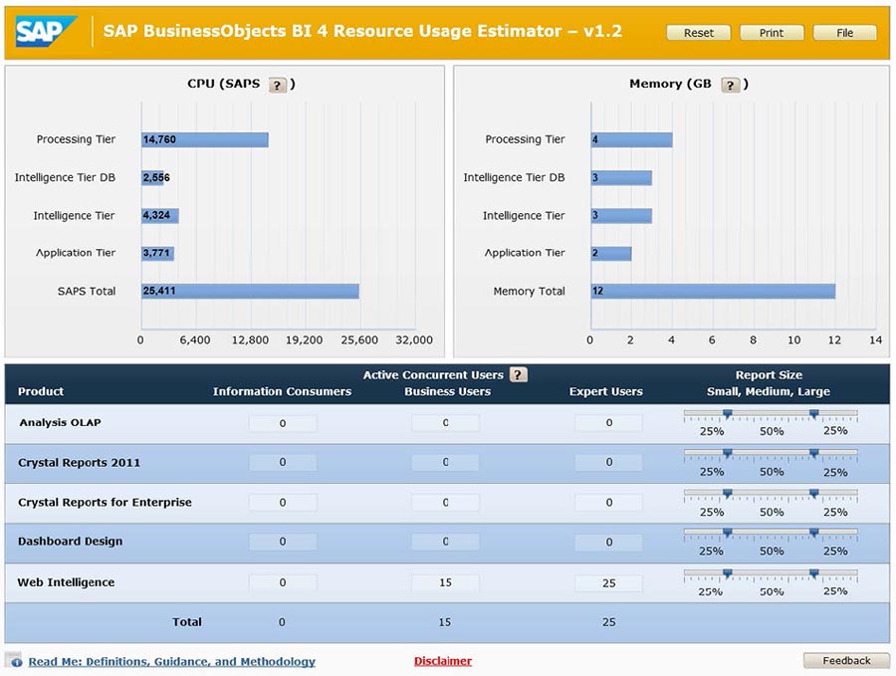Click the Feedback button
The height and width of the screenshot is (676, 896).
(846, 661)
